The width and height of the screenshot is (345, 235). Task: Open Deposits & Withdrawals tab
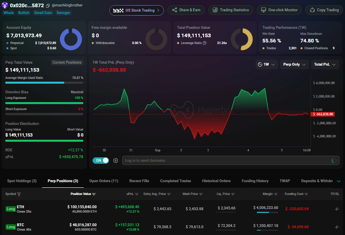click(317, 181)
